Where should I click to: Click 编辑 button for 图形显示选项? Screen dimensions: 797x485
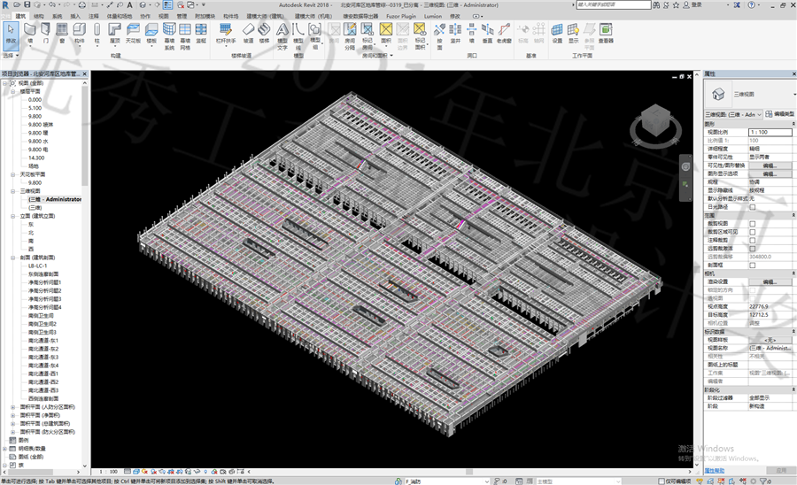[x=770, y=173]
